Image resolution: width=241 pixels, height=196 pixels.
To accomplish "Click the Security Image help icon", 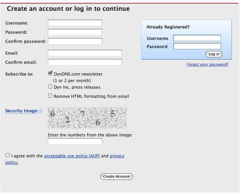I will pyautogui.click(x=41, y=111).
